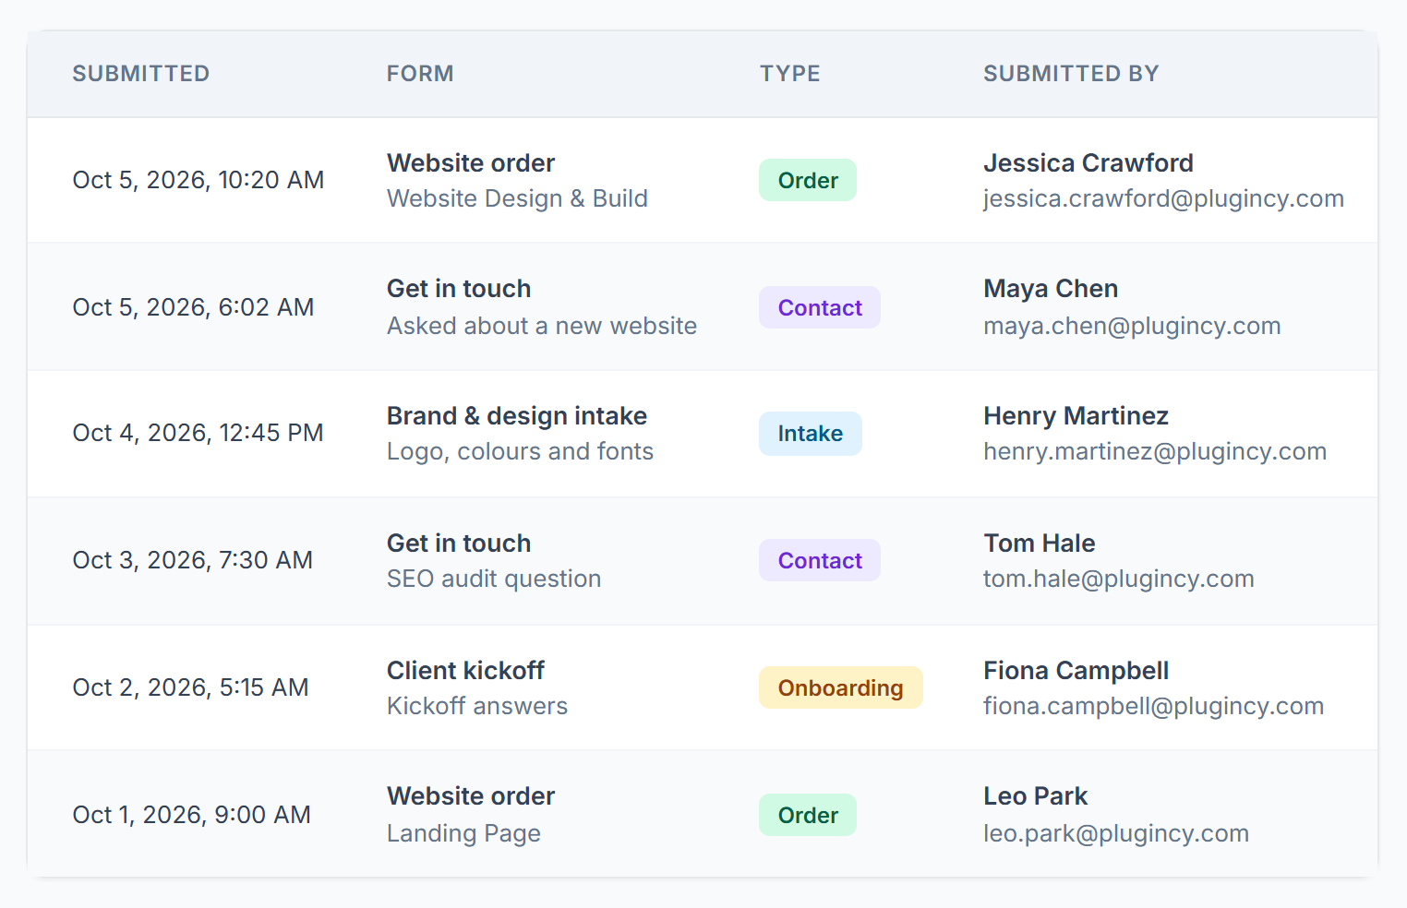Viewport: 1407px width, 908px height.
Task: Click the Oct 1, 2026, 9:00 AM timestamp
Action: point(192,815)
